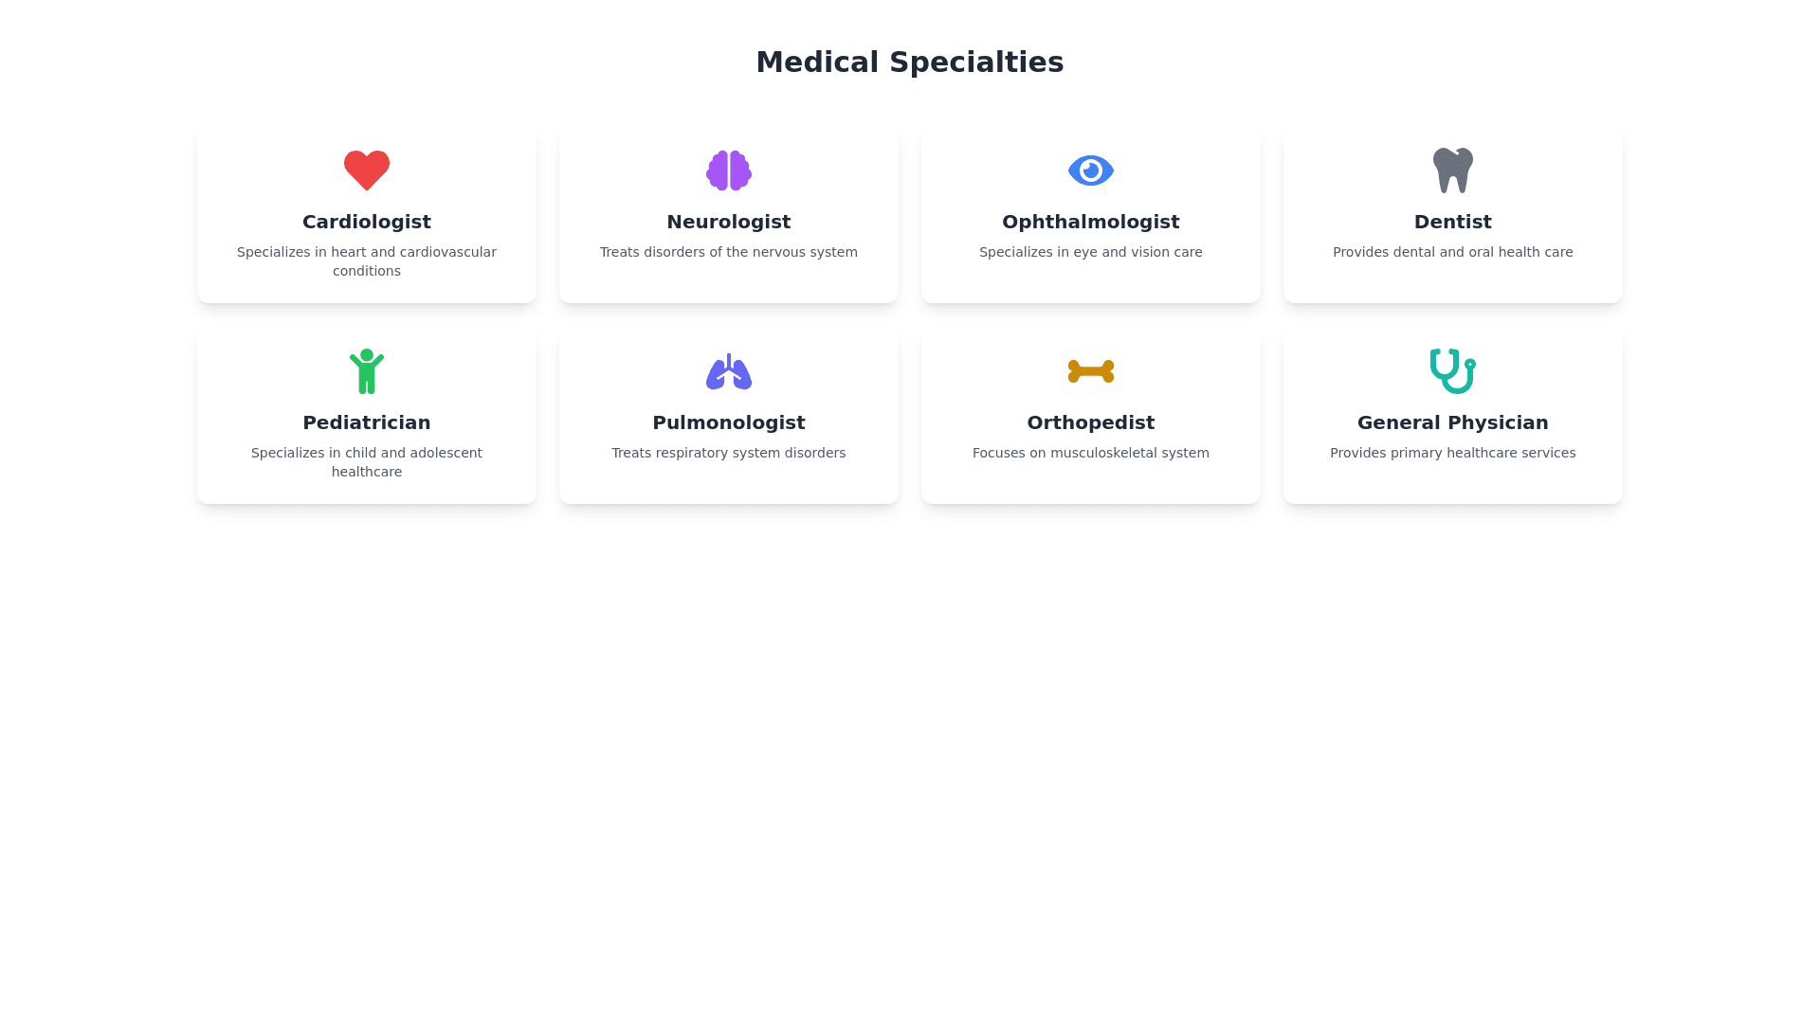Select the Dentist card title
The width and height of the screenshot is (1820, 1023).
pos(1453,222)
